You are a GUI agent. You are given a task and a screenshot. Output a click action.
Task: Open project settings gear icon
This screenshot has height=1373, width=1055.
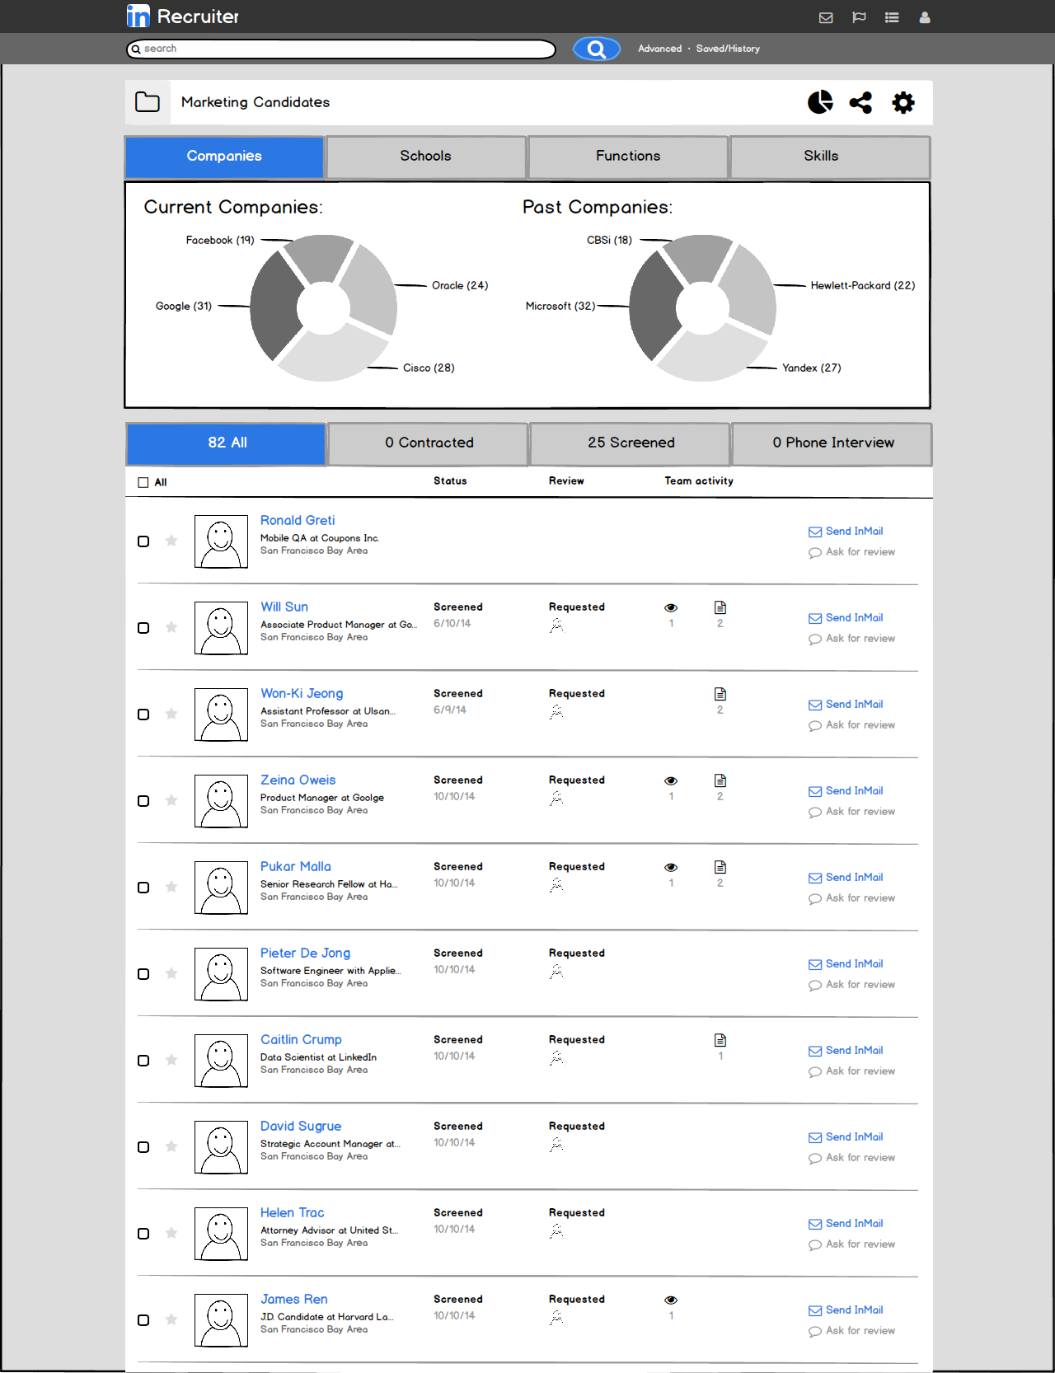coord(903,102)
